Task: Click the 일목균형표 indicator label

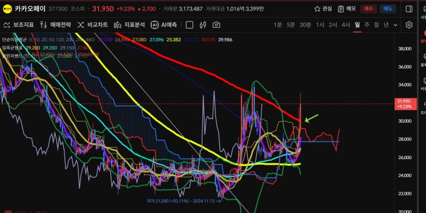Action: tap(13, 48)
